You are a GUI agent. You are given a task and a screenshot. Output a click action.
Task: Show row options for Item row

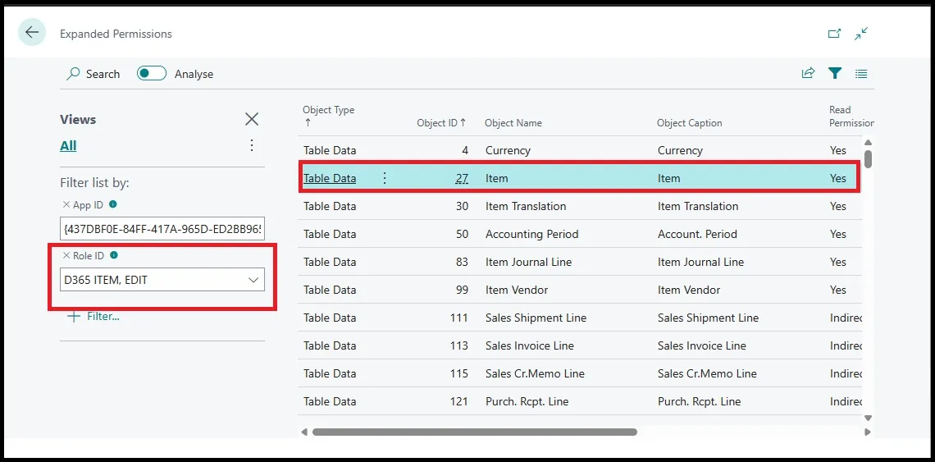[385, 178]
